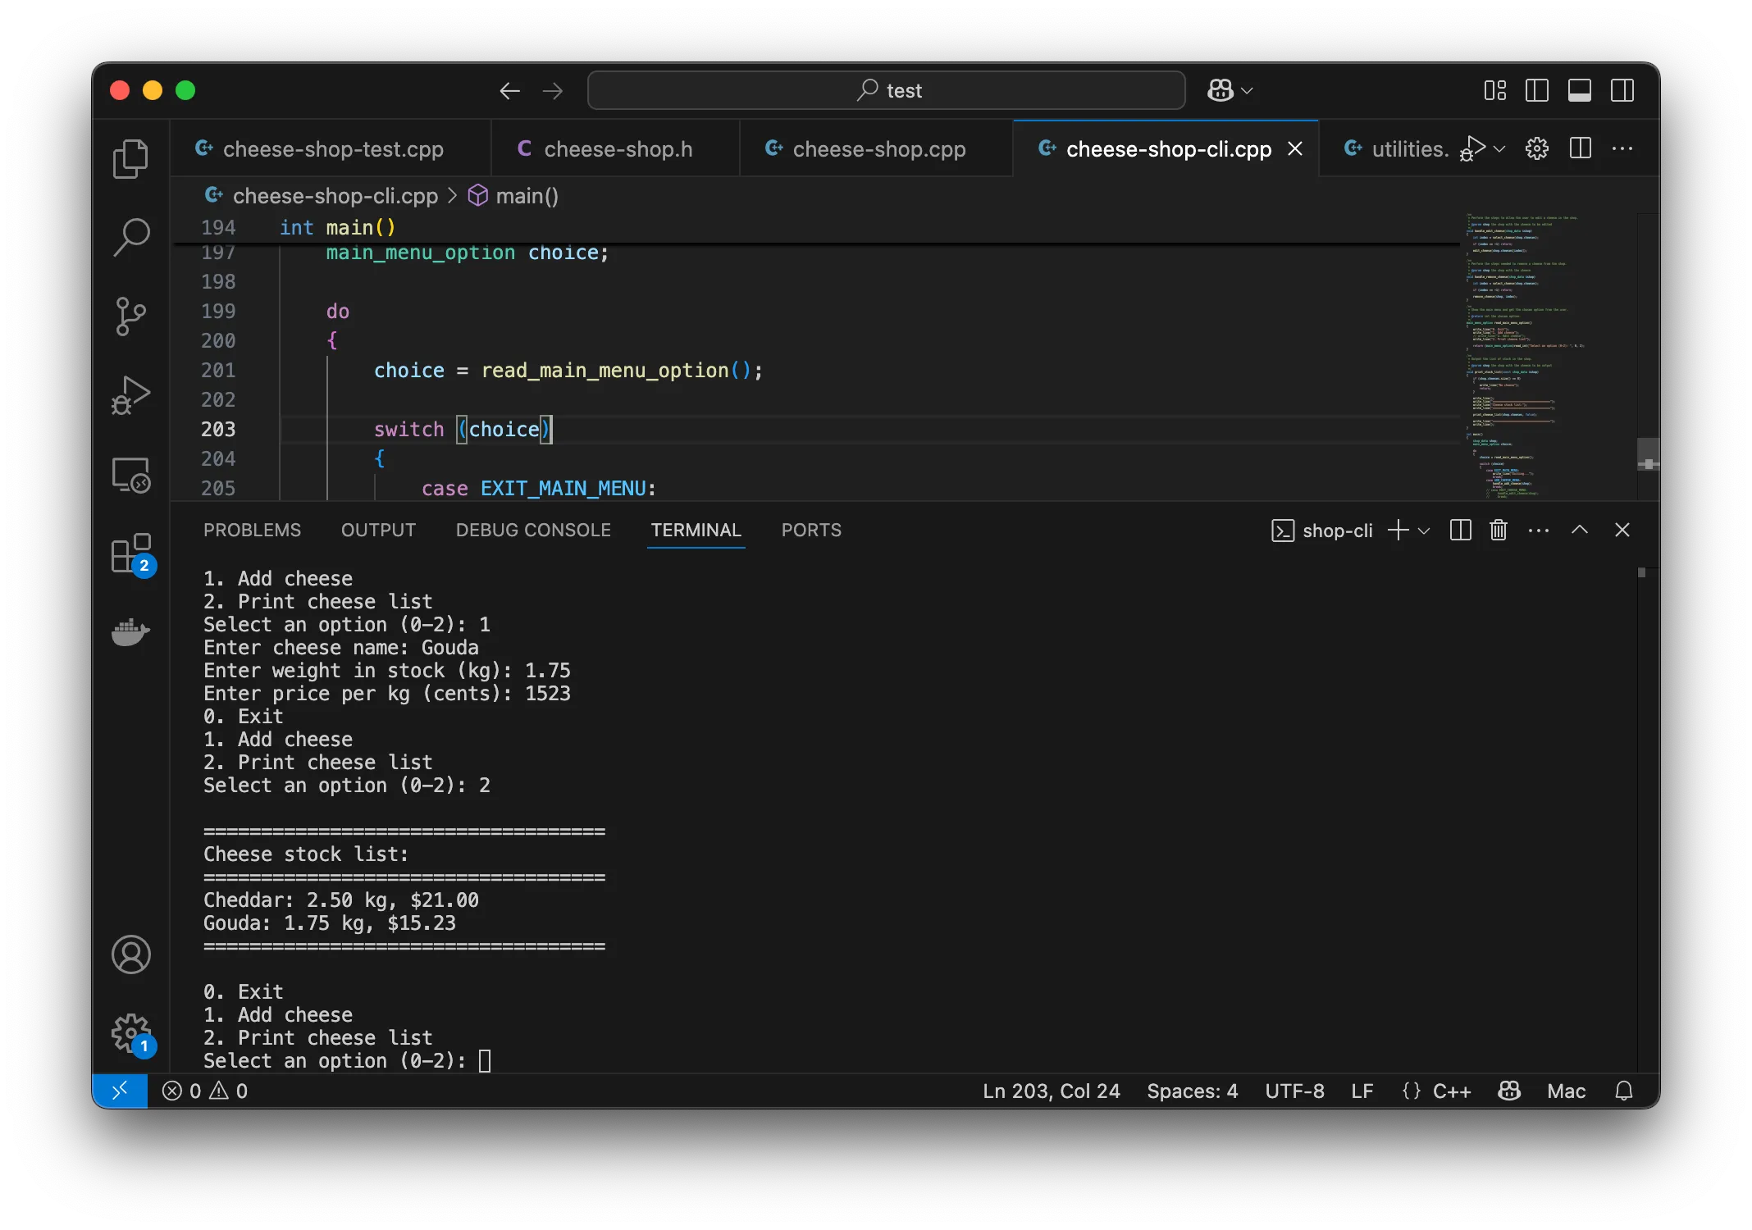Open the OUTPUT panel tab

pyautogui.click(x=378, y=530)
